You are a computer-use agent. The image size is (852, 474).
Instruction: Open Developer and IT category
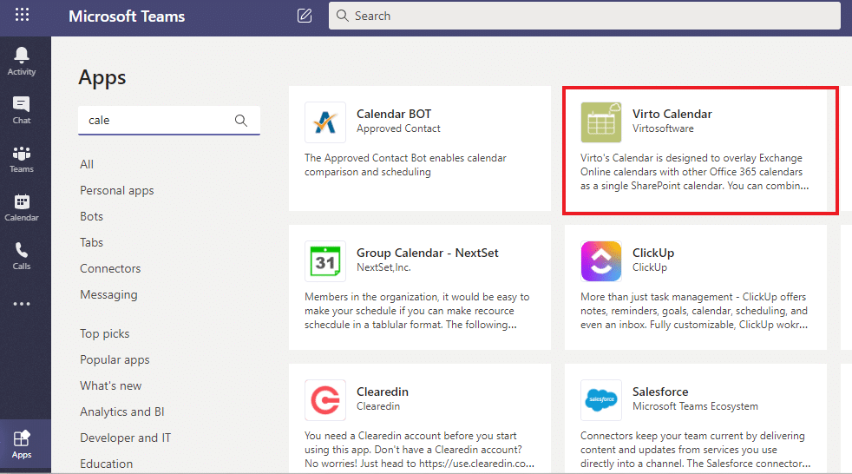pos(126,438)
